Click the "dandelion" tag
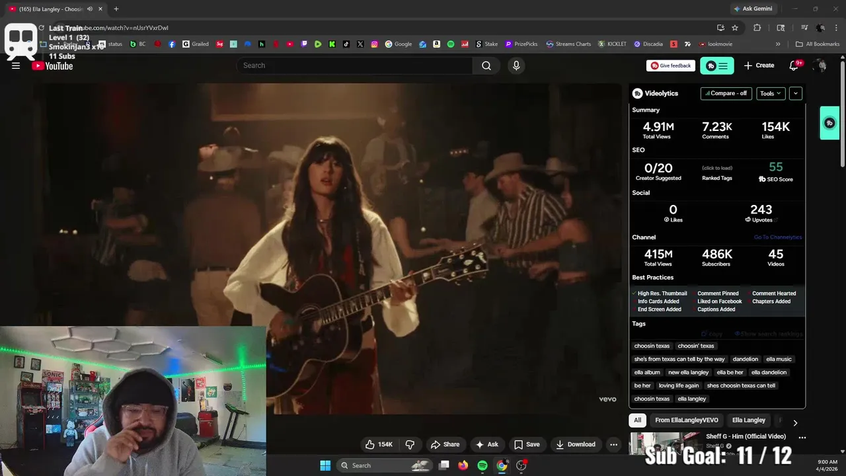The width and height of the screenshot is (846, 476). click(x=745, y=359)
